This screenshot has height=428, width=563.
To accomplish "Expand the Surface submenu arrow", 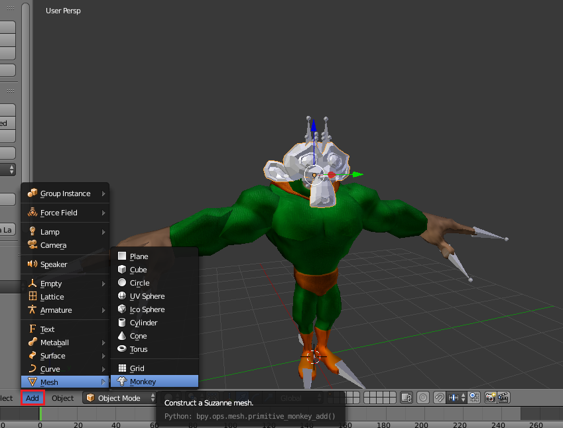I will [x=103, y=356].
